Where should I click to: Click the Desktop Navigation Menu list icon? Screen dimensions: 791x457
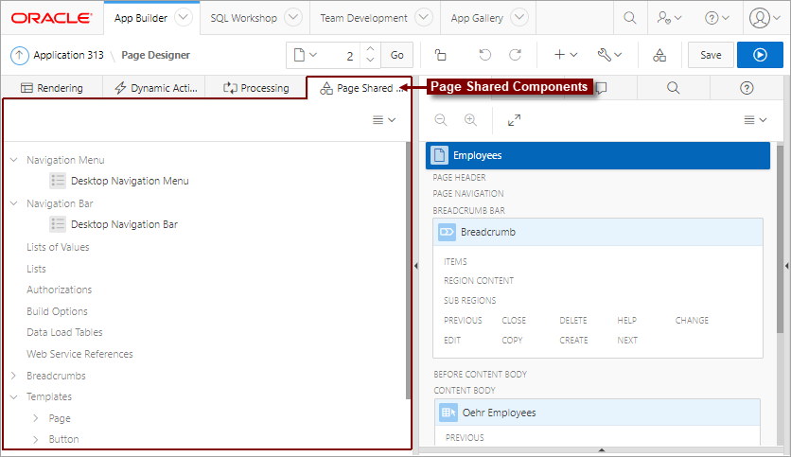click(x=58, y=181)
